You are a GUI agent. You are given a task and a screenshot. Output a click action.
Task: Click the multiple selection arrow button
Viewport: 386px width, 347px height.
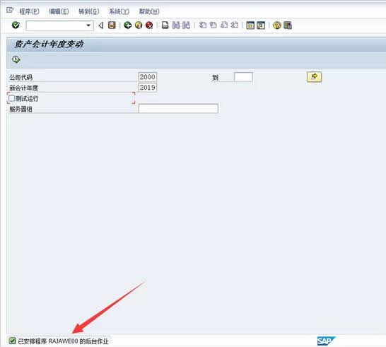click(x=314, y=77)
